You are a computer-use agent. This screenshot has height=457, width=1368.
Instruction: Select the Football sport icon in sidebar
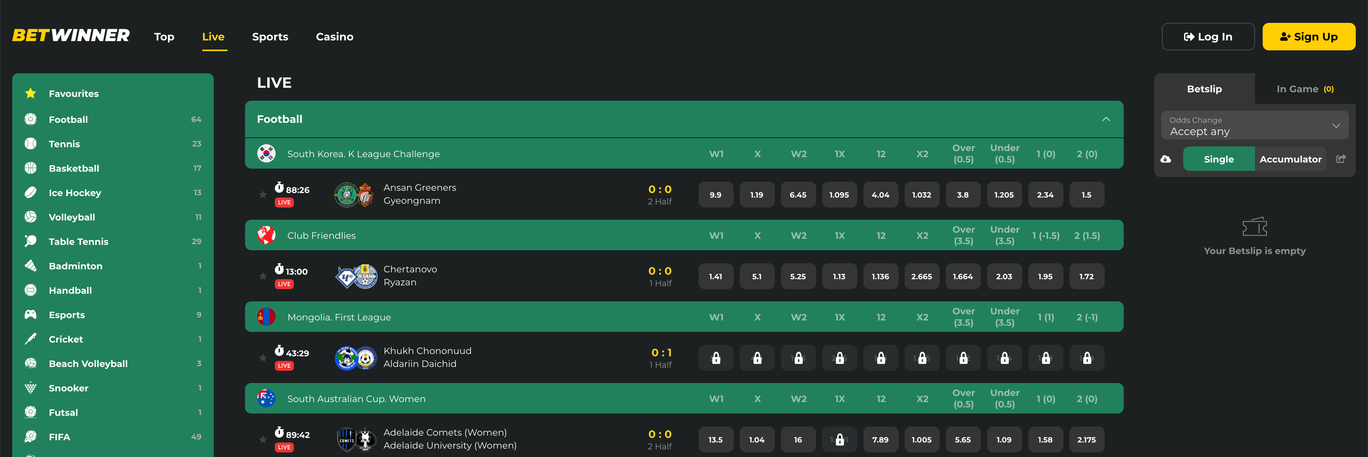31,119
